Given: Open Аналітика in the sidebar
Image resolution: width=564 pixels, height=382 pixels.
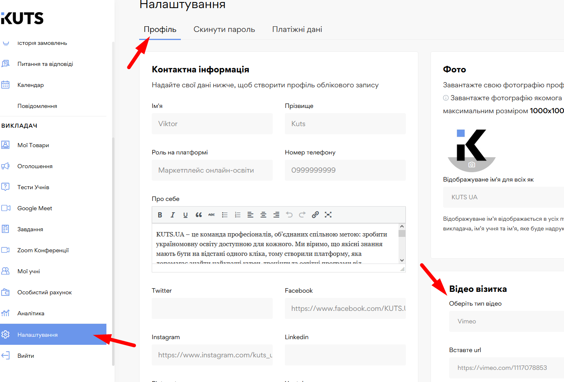Looking at the screenshot, I should pos(31,313).
